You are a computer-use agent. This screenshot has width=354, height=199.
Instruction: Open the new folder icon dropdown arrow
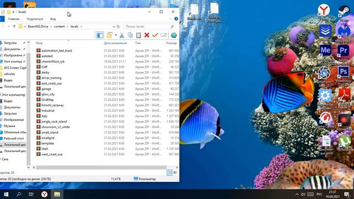click(x=116, y=35)
